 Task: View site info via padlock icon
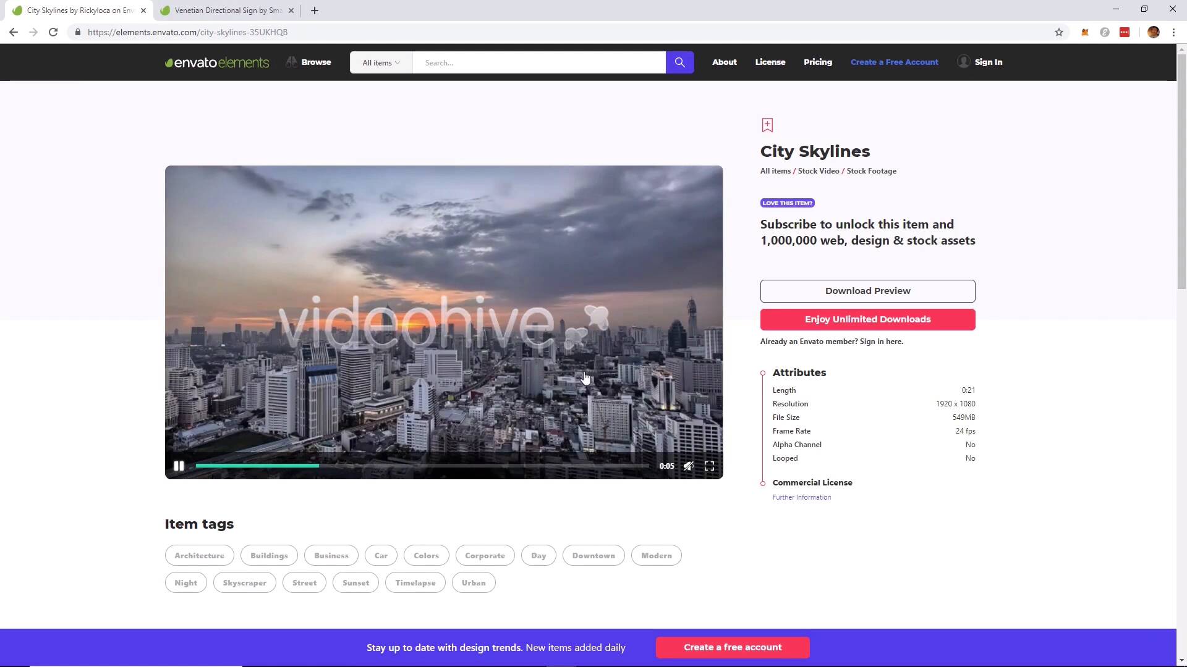[77, 32]
